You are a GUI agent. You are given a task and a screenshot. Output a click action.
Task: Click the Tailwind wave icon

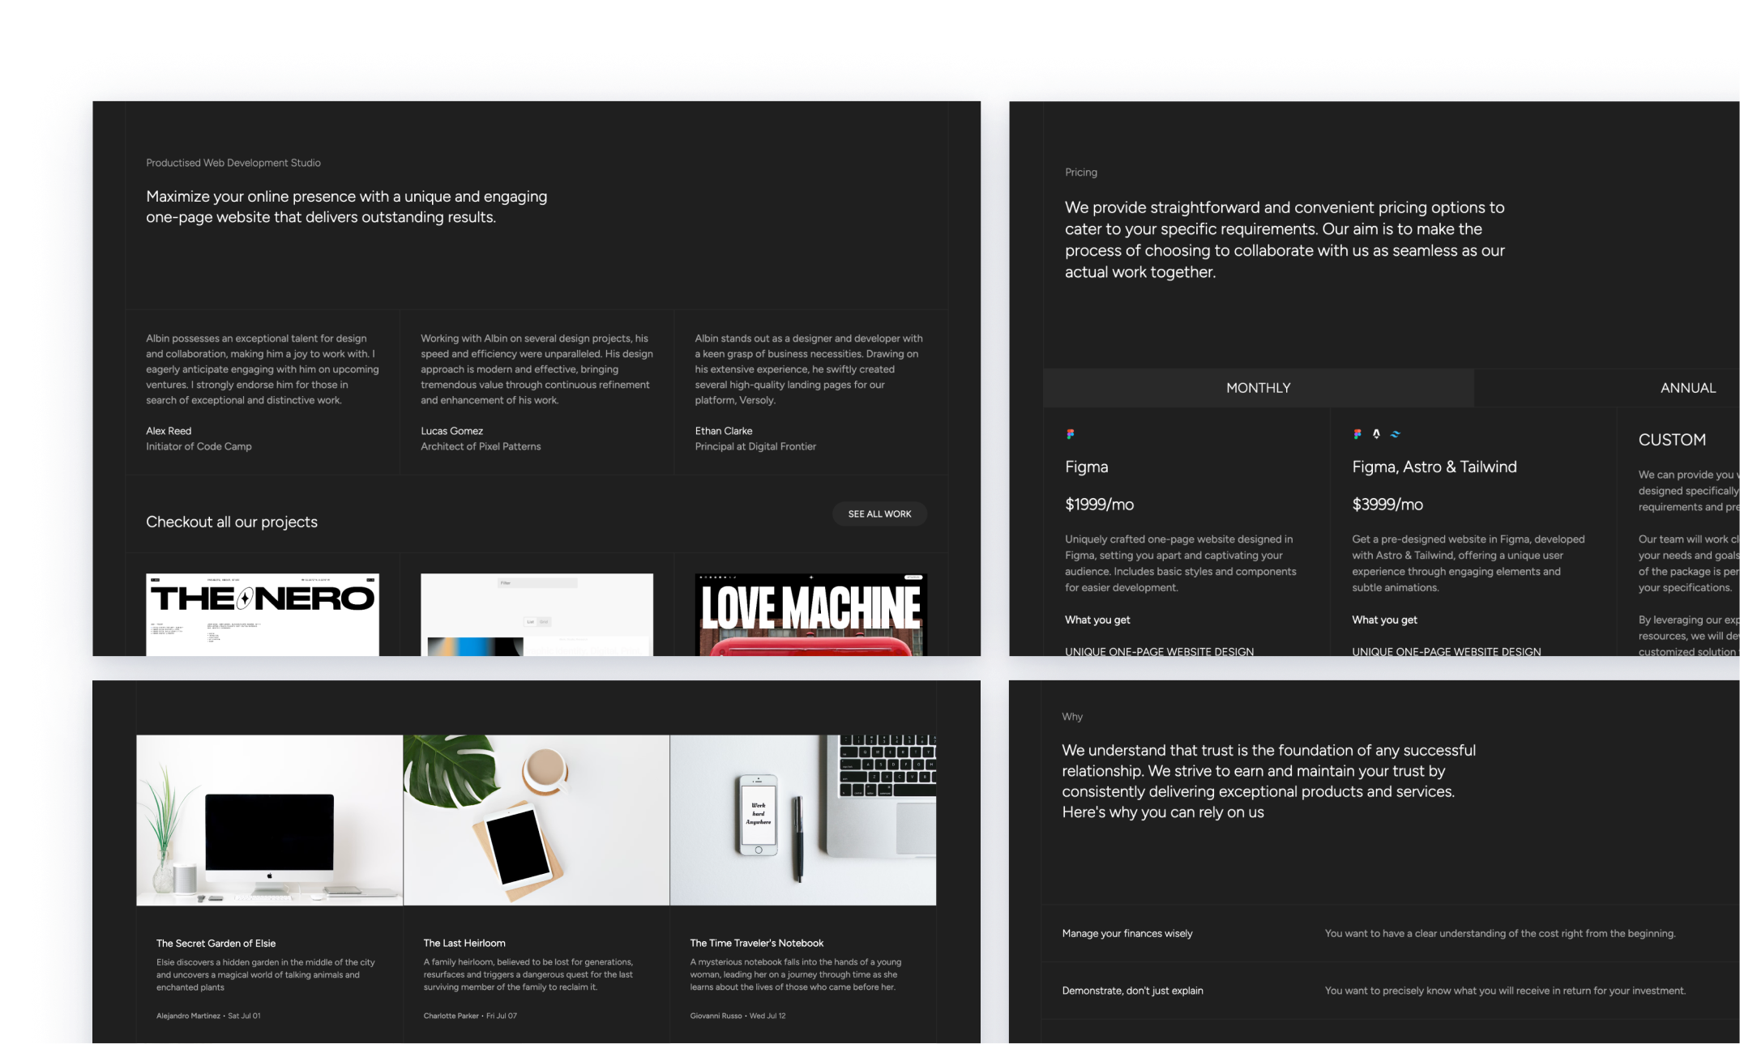pos(1396,434)
